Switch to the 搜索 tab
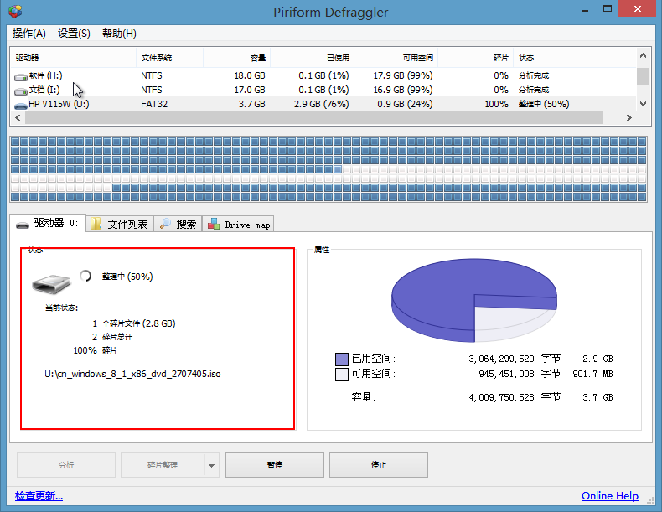Screen dimensions: 662x512 click(178, 224)
